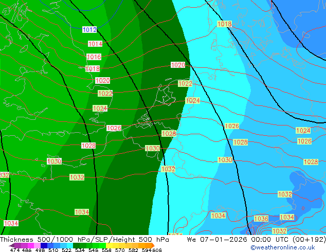Click the legend value 510

click(x=53, y=250)
